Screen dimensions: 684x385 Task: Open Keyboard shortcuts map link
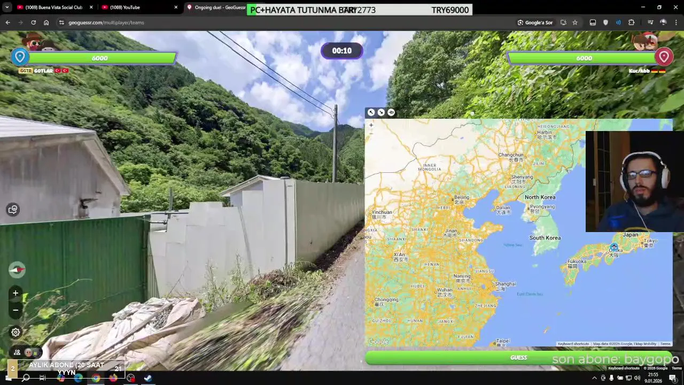573,344
